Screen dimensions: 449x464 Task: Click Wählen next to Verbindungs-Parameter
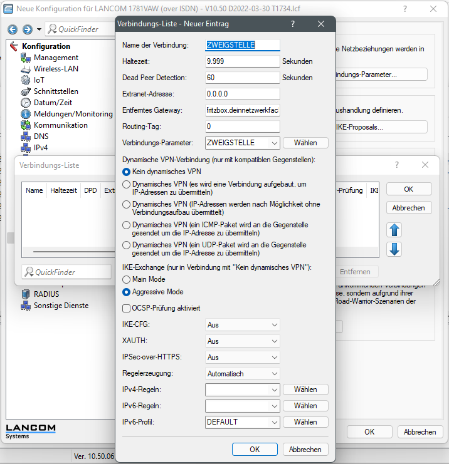pos(305,143)
